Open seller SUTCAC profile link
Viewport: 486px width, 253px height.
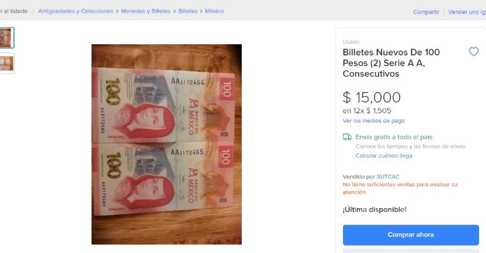(x=388, y=177)
